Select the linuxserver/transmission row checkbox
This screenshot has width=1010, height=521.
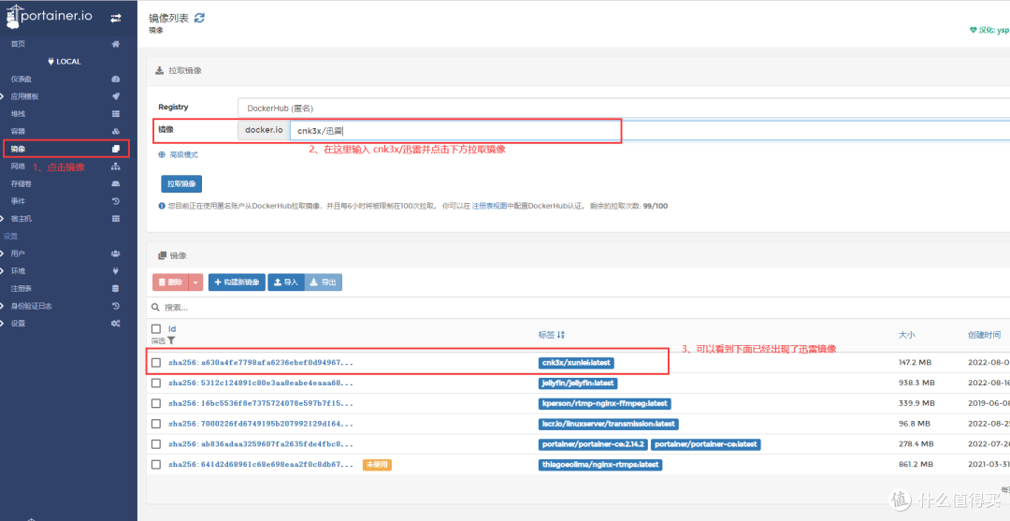pos(156,424)
